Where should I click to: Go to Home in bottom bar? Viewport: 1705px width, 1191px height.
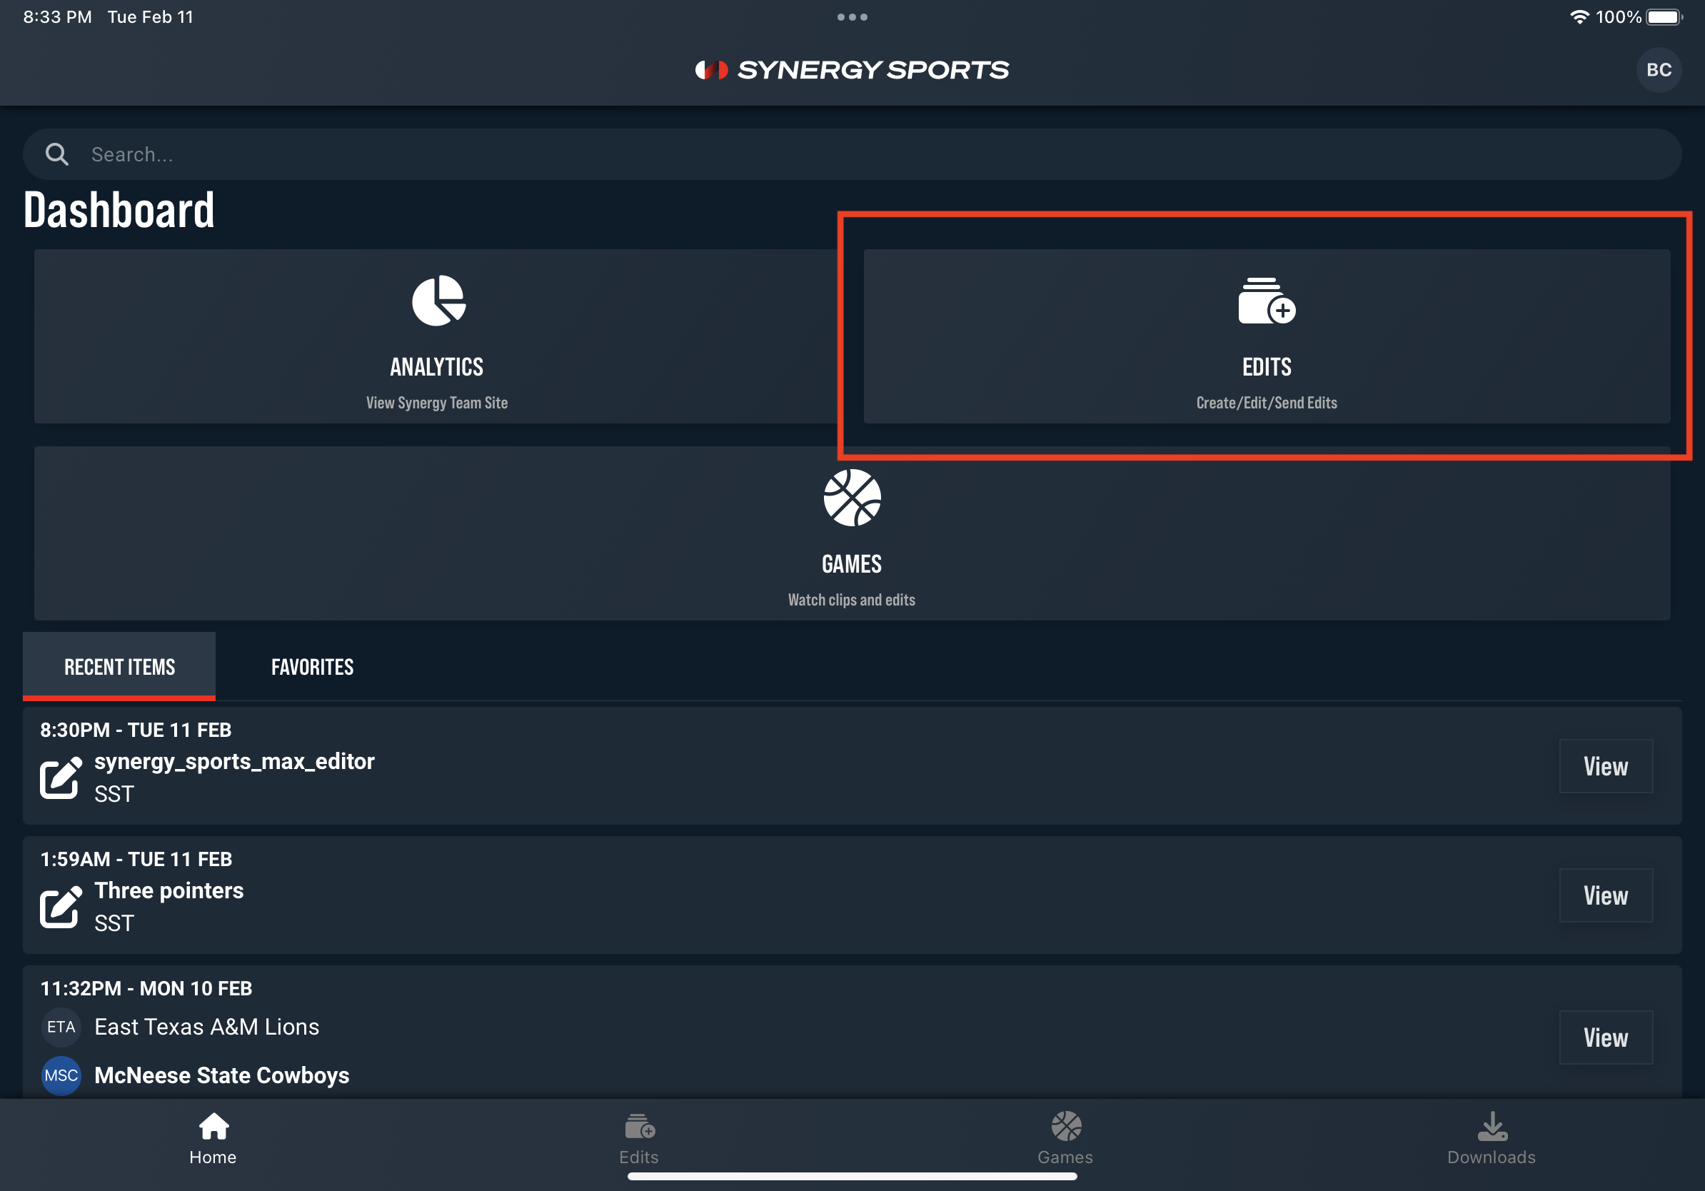coord(213,1138)
